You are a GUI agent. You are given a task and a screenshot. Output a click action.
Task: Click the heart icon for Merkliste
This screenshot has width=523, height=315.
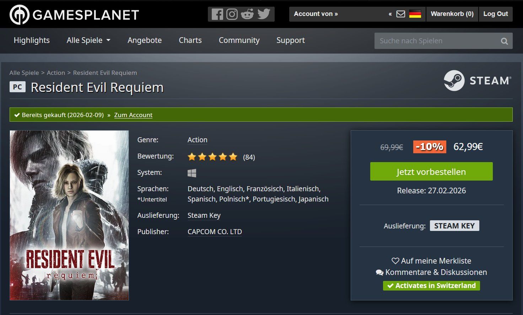[395, 261]
